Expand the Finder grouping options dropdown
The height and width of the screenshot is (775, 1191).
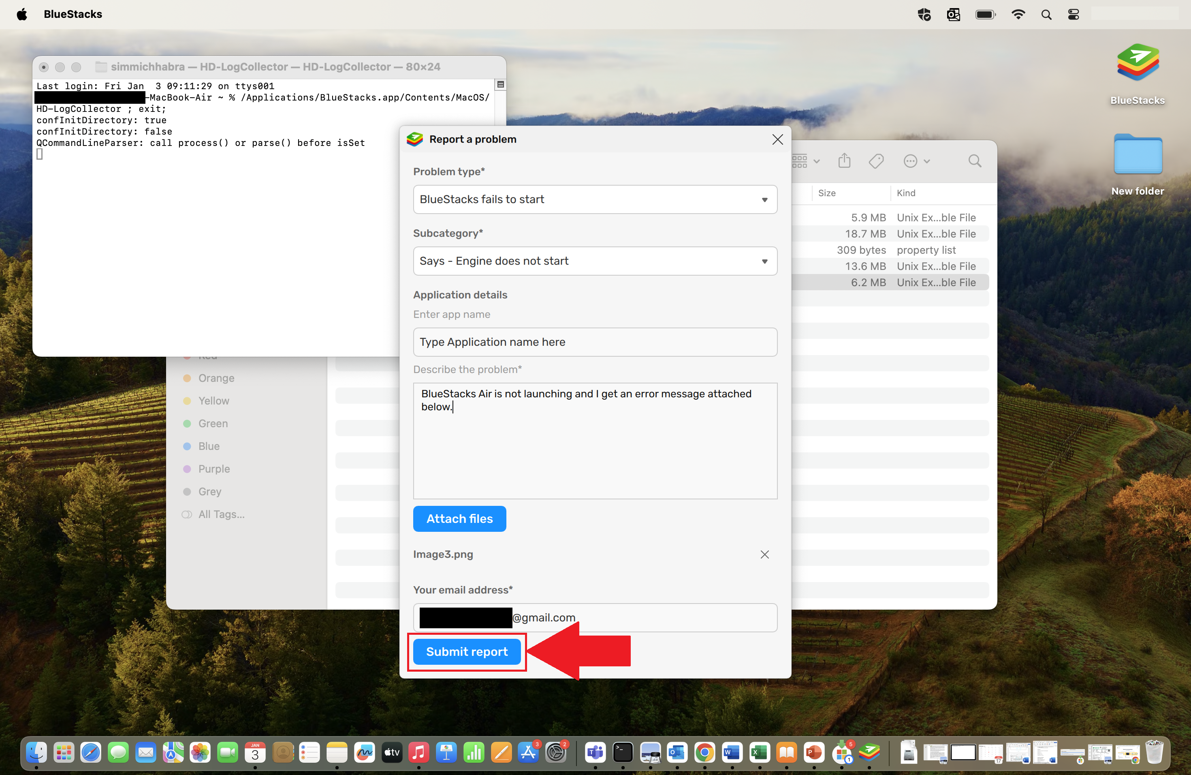(805, 161)
